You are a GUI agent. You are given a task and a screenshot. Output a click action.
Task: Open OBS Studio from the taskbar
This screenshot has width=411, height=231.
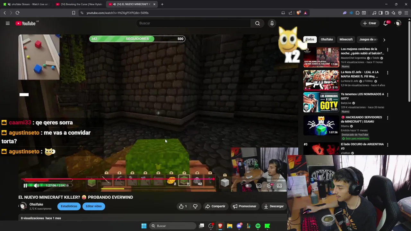(x=211, y=226)
